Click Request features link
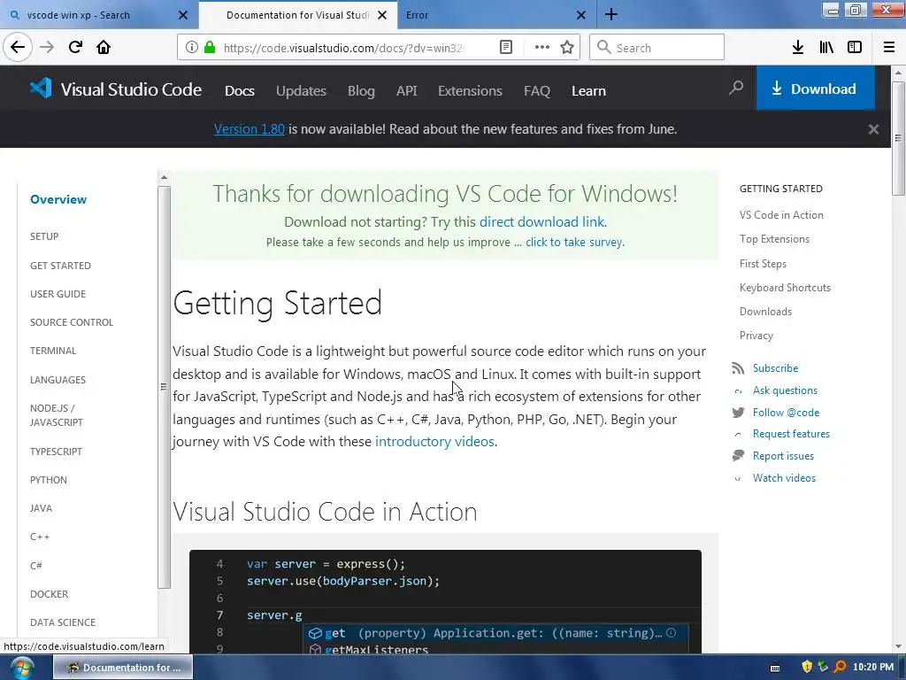Viewport: 906px width, 680px height. (791, 434)
